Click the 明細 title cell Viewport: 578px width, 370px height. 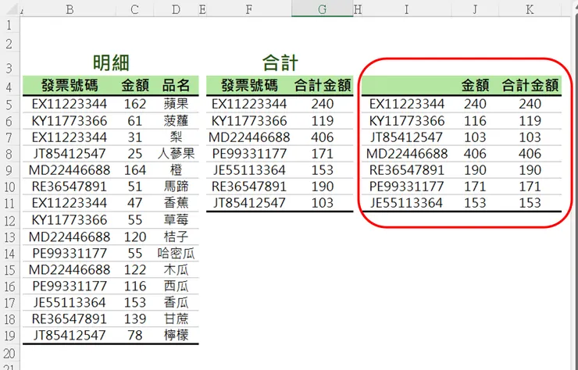click(x=111, y=62)
